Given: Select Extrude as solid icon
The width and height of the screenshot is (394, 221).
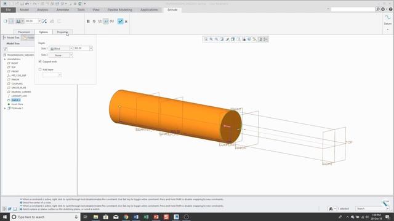Looking at the screenshot, I should click(6, 21).
